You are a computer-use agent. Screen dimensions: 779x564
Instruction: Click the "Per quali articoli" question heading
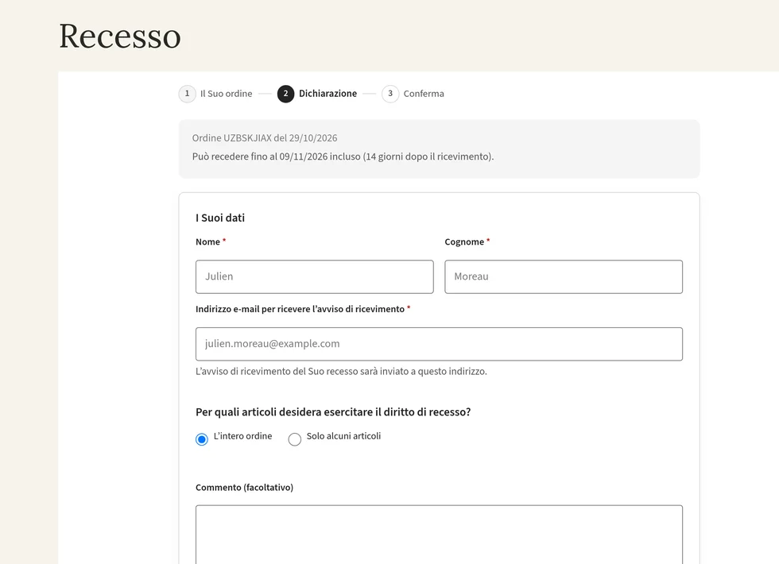(x=333, y=412)
